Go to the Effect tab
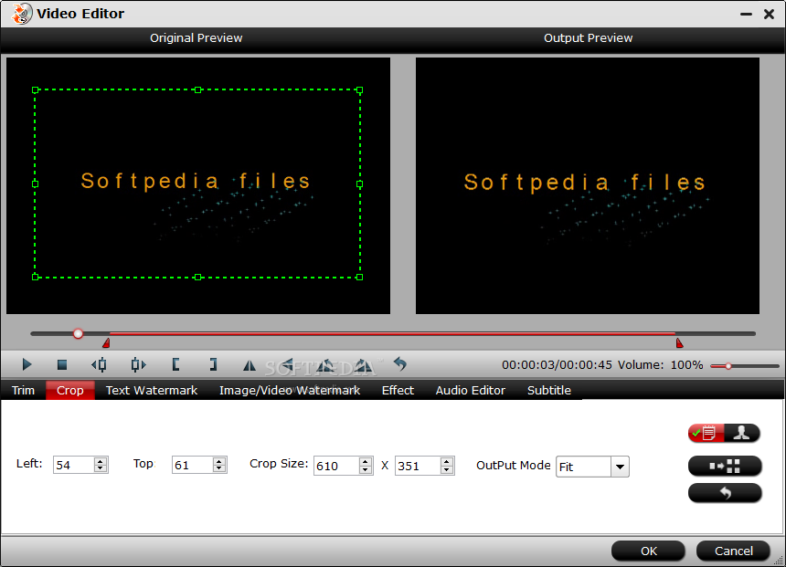 398,390
